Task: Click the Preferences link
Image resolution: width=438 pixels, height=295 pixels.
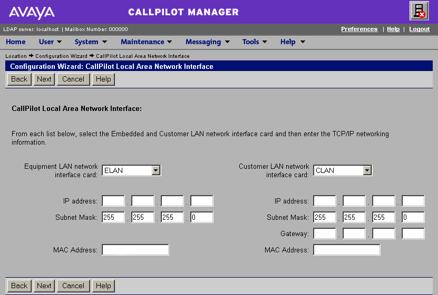Action: [x=359, y=29]
